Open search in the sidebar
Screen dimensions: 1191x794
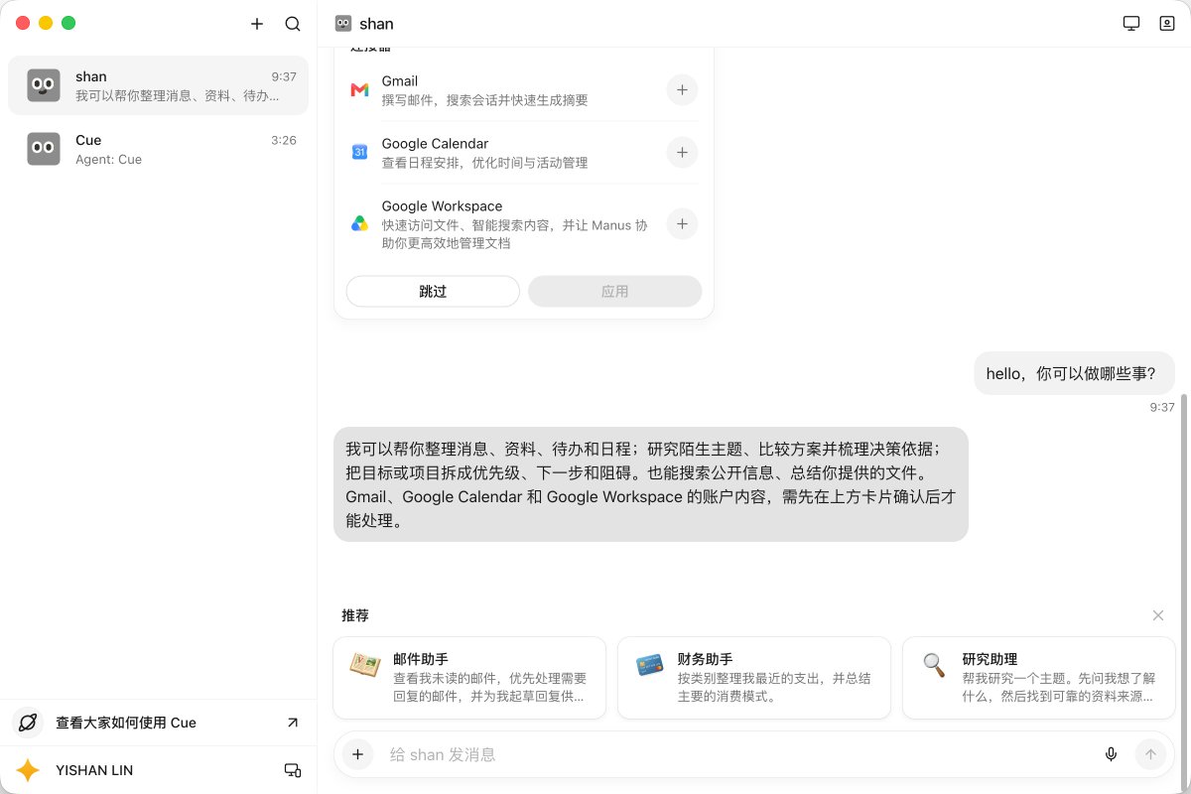293,24
